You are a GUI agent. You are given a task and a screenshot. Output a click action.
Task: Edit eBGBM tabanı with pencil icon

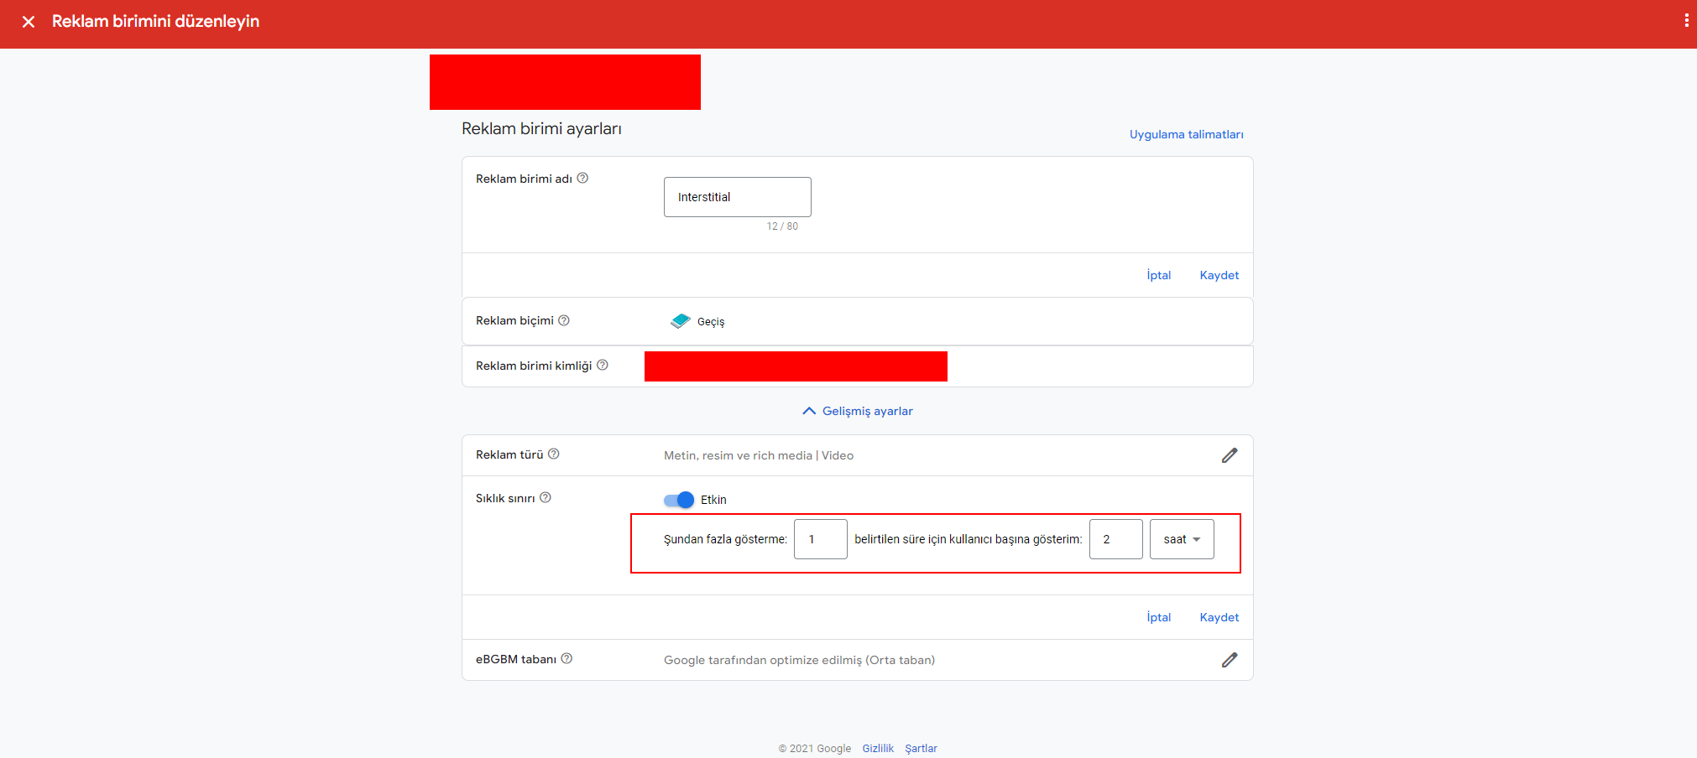pyautogui.click(x=1230, y=660)
